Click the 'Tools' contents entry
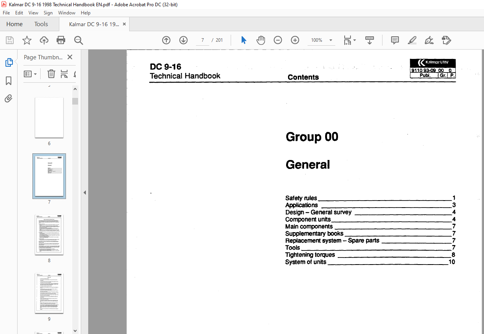Viewport: 484px width, 334px height. [x=293, y=247]
